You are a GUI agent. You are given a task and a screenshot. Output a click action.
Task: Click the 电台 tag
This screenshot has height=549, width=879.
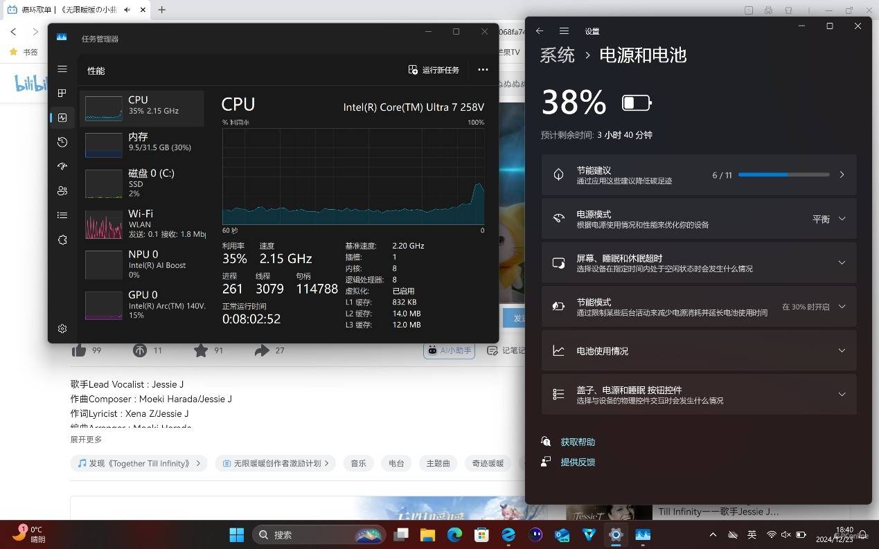tap(396, 463)
